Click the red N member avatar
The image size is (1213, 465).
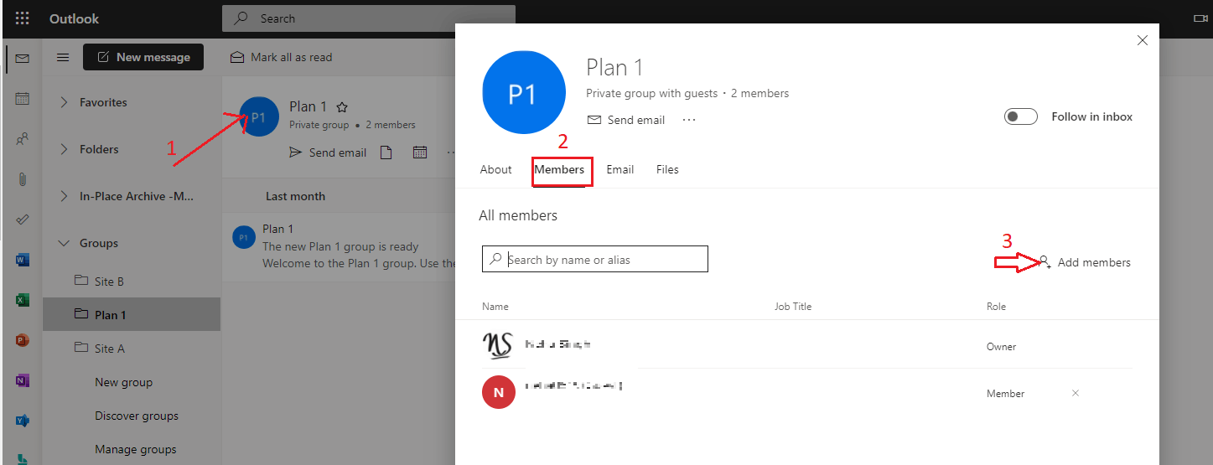[x=499, y=392]
